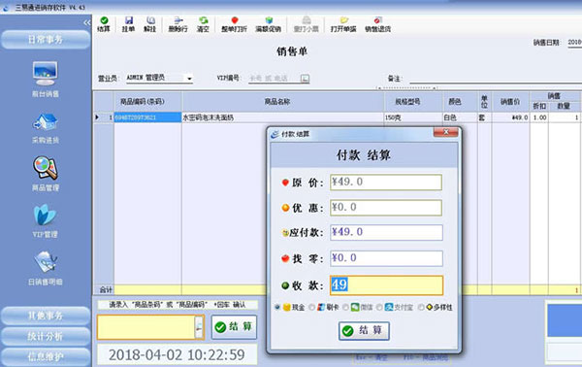Collapse the sidebar with double-chevron icon
582x367 pixels.
click(87, 23)
